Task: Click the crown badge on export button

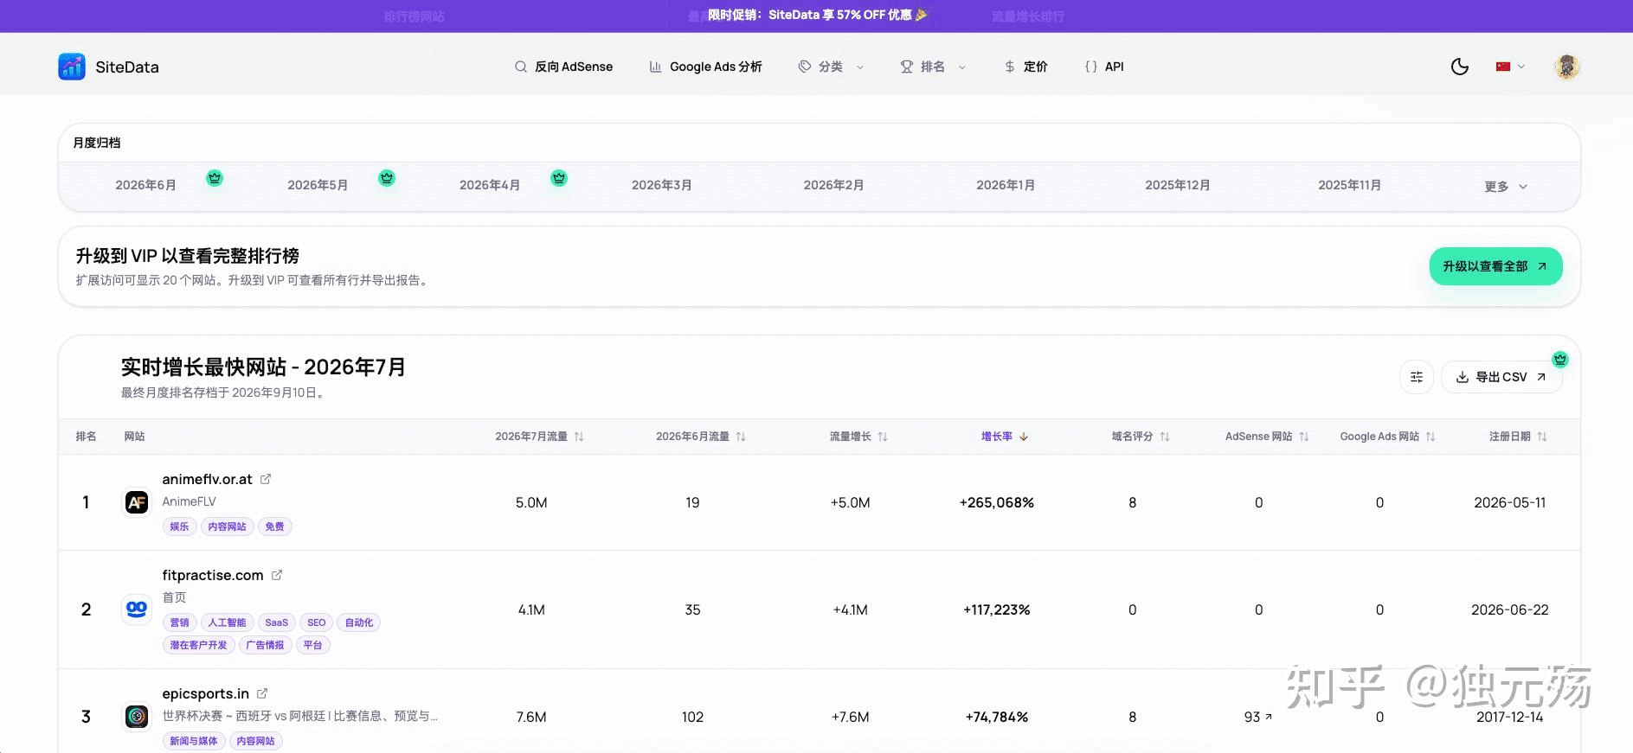Action: [1560, 360]
